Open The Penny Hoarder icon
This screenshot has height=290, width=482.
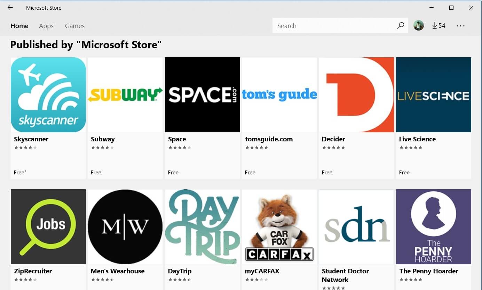pyautogui.click(x=434, y=227)
